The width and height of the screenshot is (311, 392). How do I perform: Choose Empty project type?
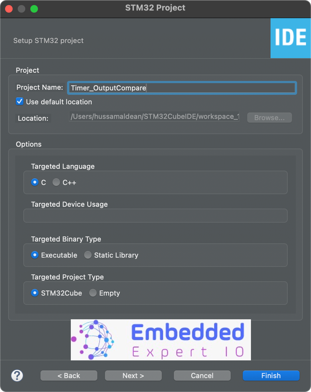pos(93,293)
